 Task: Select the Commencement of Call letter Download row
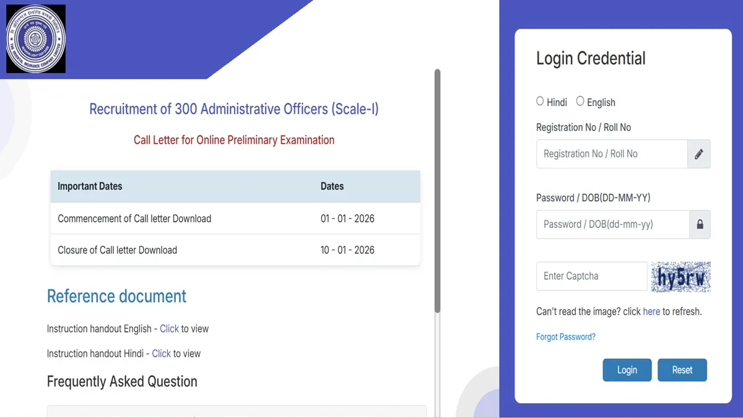(x=235, y=219)
